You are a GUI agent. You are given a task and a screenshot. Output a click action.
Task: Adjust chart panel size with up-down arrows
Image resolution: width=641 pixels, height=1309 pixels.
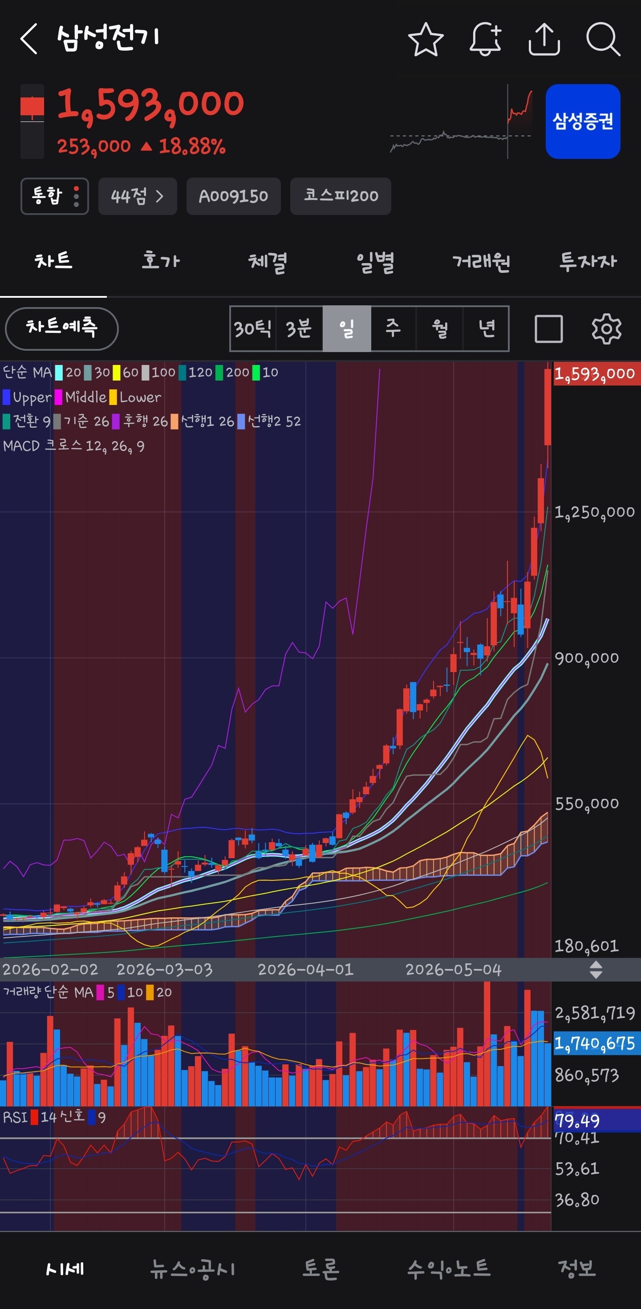596,969
